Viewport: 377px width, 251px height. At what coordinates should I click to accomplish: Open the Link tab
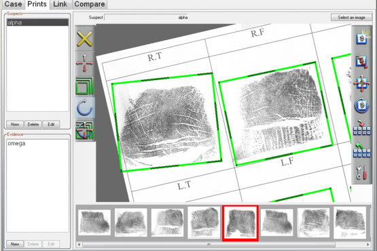coord(60,4)
